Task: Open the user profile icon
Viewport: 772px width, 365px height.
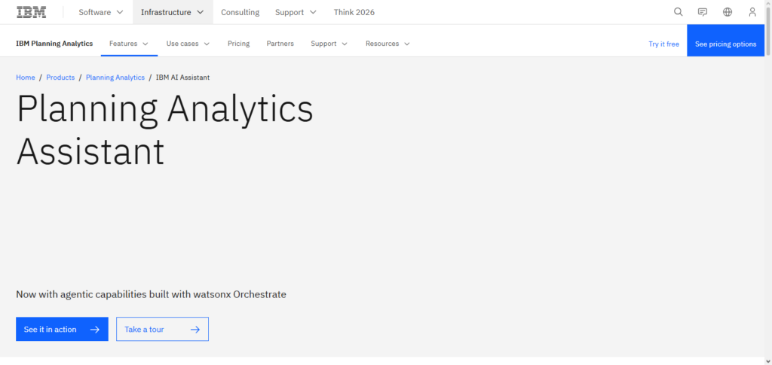Action: coord(752,12)
